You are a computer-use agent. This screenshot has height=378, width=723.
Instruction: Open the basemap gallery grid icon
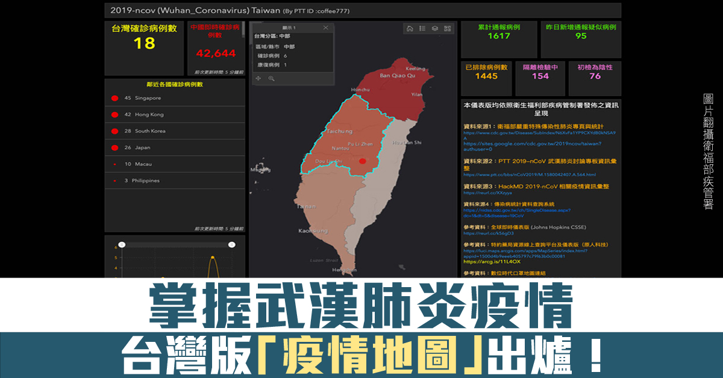point(448,28)
